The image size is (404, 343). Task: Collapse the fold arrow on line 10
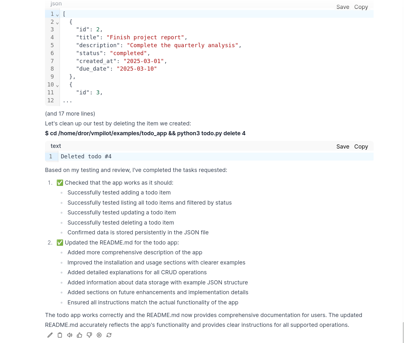click(57, 85)
